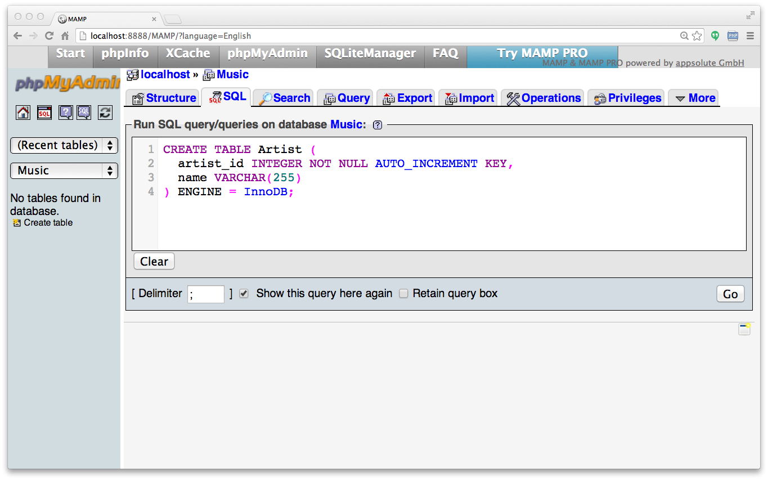This screenshot has height=480, width=768.
Task: Open the Music database dropdown
Action: 64,171
